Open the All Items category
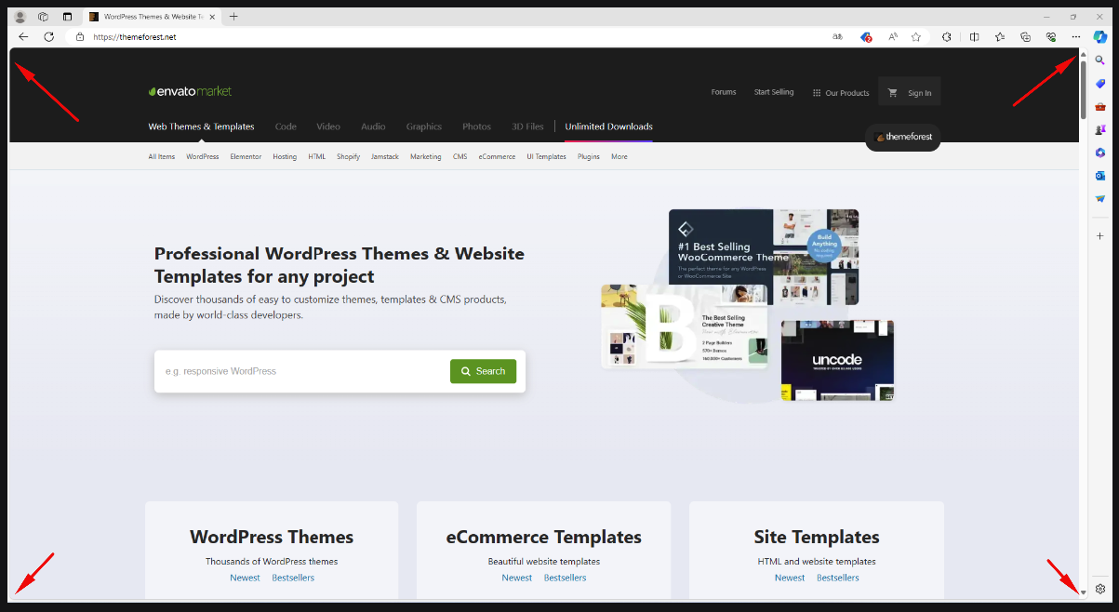This screenshot has width=1119, height=612. (x=162, y=156)
